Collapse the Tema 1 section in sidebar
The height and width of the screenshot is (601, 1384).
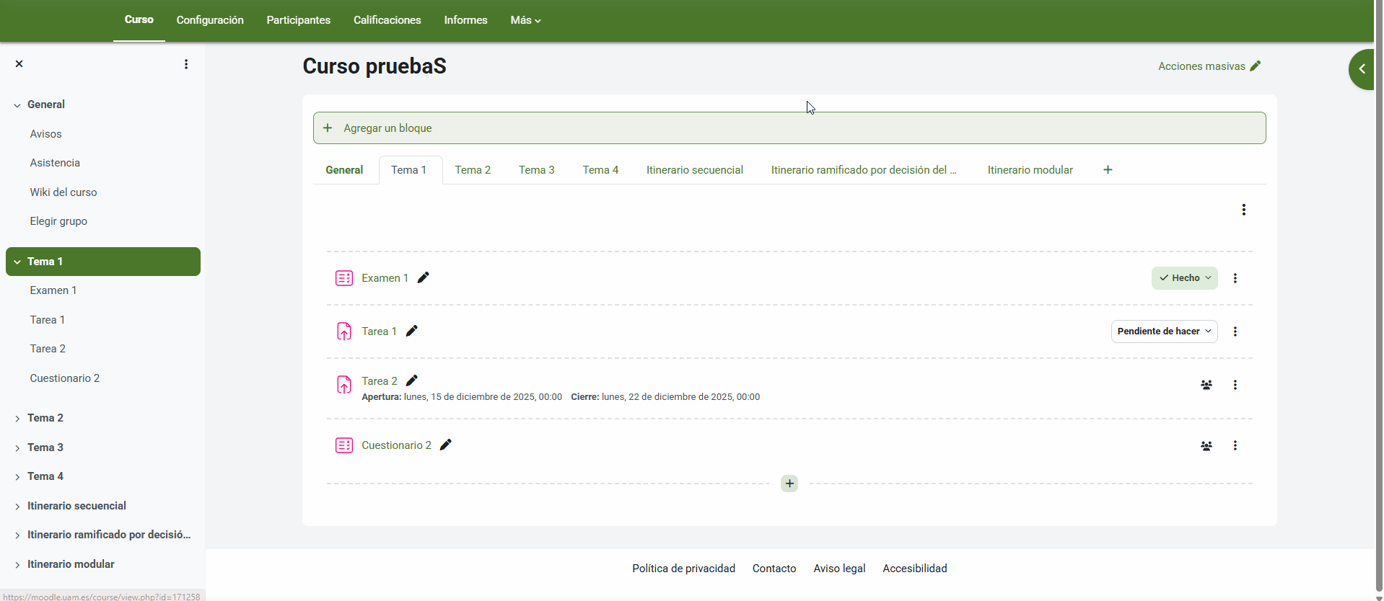pos(17,262)
